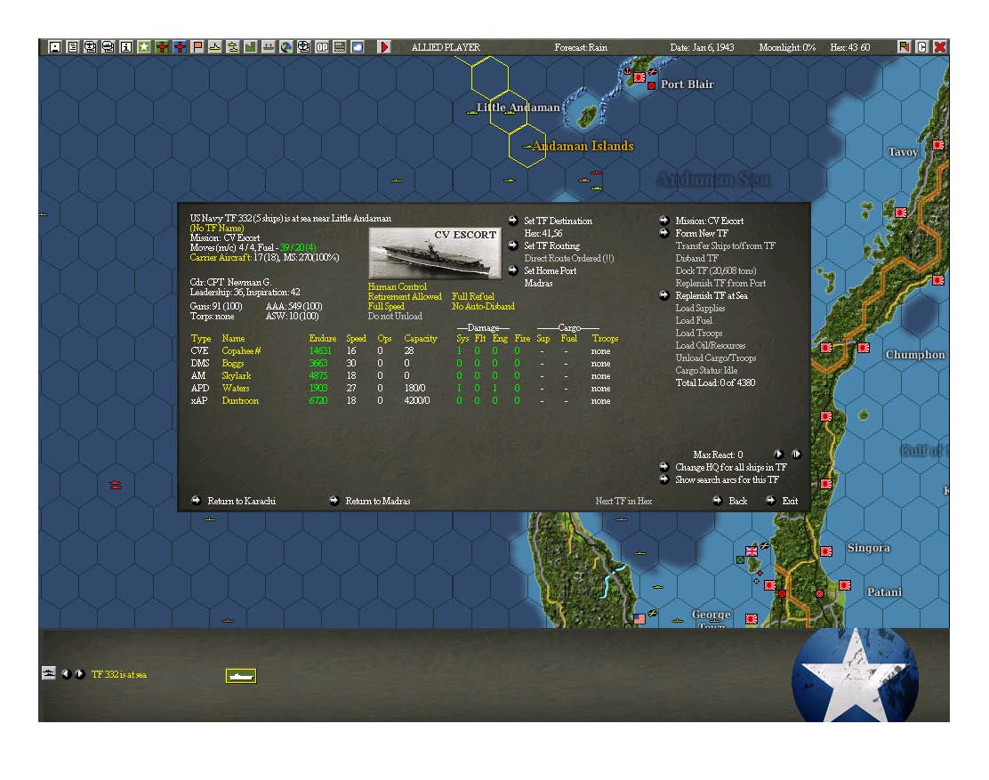
Task: Click the 'C' icon in top right
Action: click(x=921, y=47)
